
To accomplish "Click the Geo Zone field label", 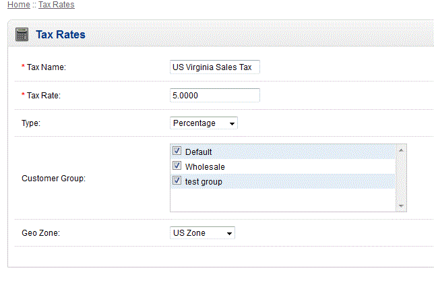I will coord(42,233).
